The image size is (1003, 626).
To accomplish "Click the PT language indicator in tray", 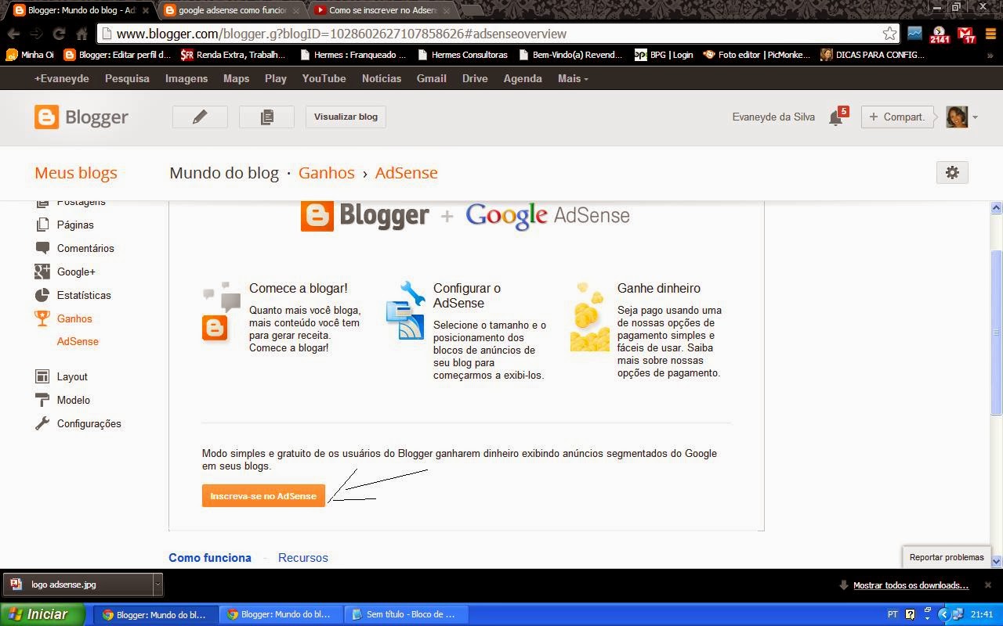I will (893, 614).
